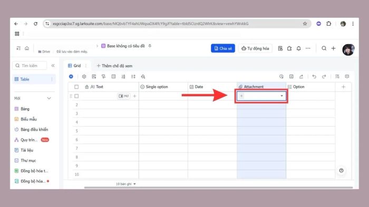Viewport: 369px width, 207px height.
Task: Open history clock icon in toolbar
Action: click(x=281, y=76)
